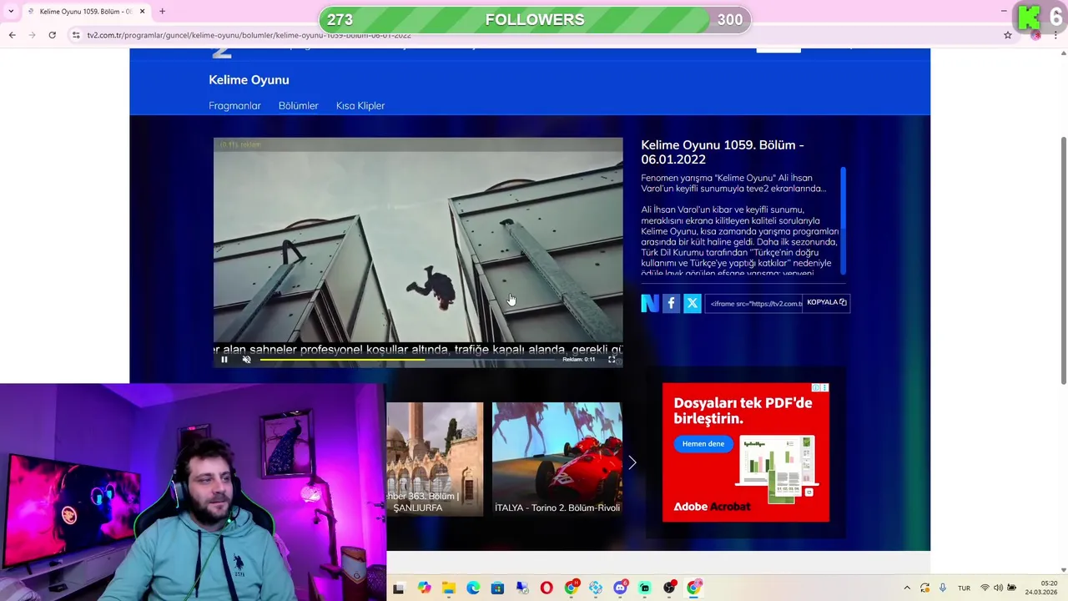Show hidden system tray icons
Viewport: 1068px width, 601px height.
[x=907, y=588]
